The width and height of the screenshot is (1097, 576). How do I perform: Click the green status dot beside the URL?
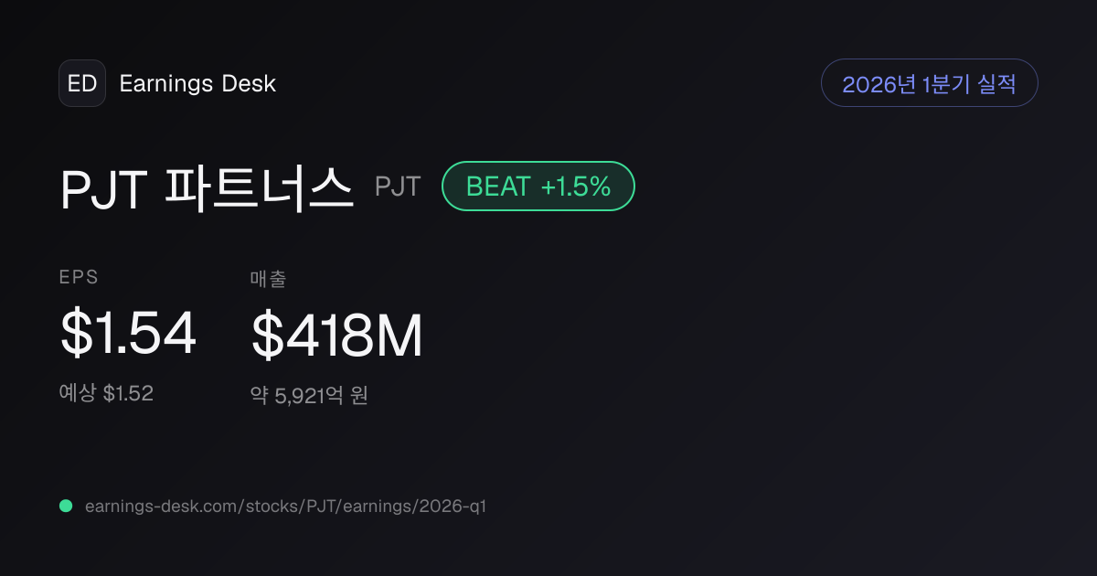click(x=66, y=506)
